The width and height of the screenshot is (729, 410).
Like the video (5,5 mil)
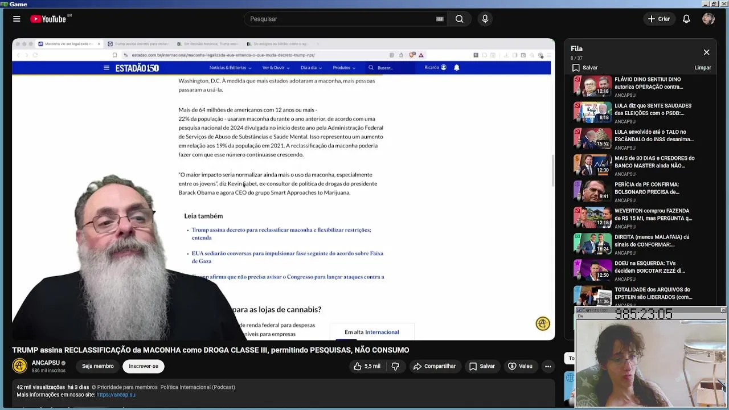(x=366, y=366)
